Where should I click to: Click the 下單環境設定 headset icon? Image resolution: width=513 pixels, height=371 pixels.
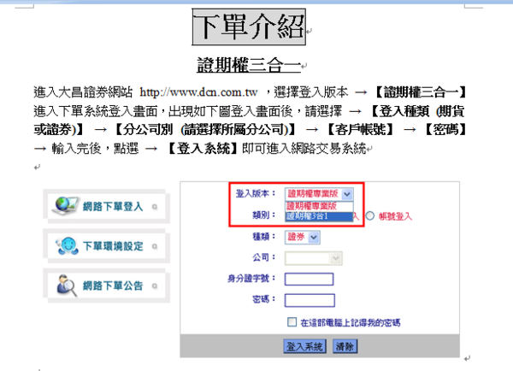(x=67, y=245)
